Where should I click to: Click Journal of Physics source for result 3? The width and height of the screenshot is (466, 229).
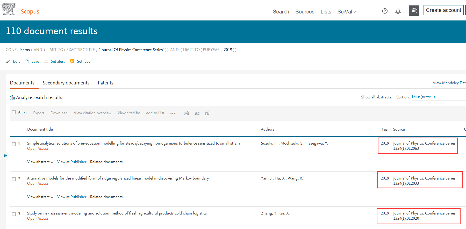coord(424,213)
